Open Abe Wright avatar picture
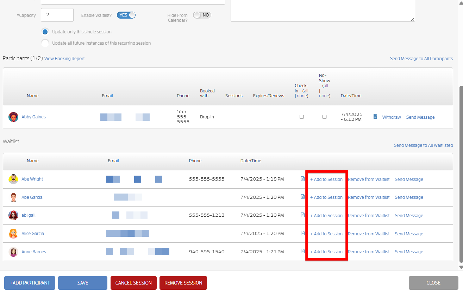Image resolution: width=463 pixels, height=294 pixels. pyautogui.click(x=13, y=179)
